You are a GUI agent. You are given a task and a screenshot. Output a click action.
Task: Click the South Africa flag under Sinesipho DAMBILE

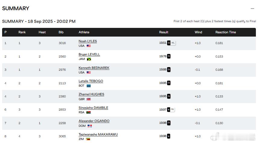(89, 112)
